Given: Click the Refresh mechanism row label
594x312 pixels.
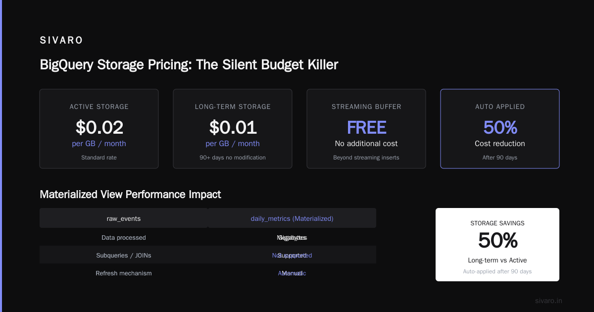Looking at the screenshot, I should click(x=124, y=273).
